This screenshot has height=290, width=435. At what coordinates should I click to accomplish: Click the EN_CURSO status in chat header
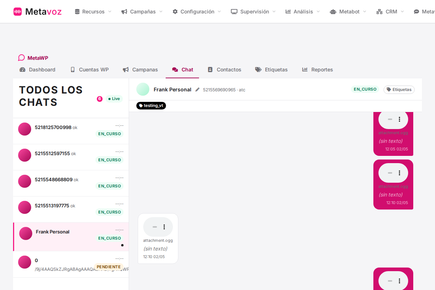click(365, 89)
